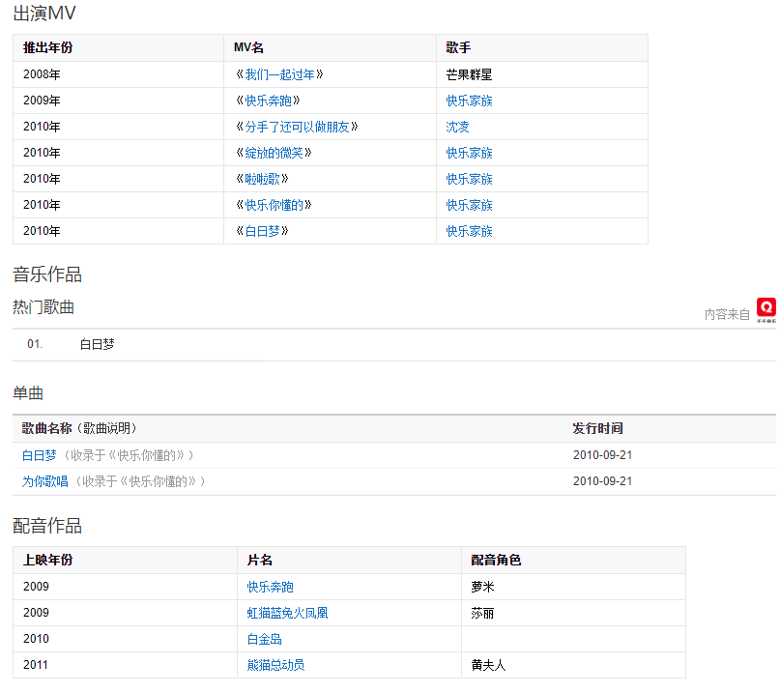Click 快乐家族 in the 《绽放的微笑》 row
This screenshot has width=780, height=693.
pos(469,153)
